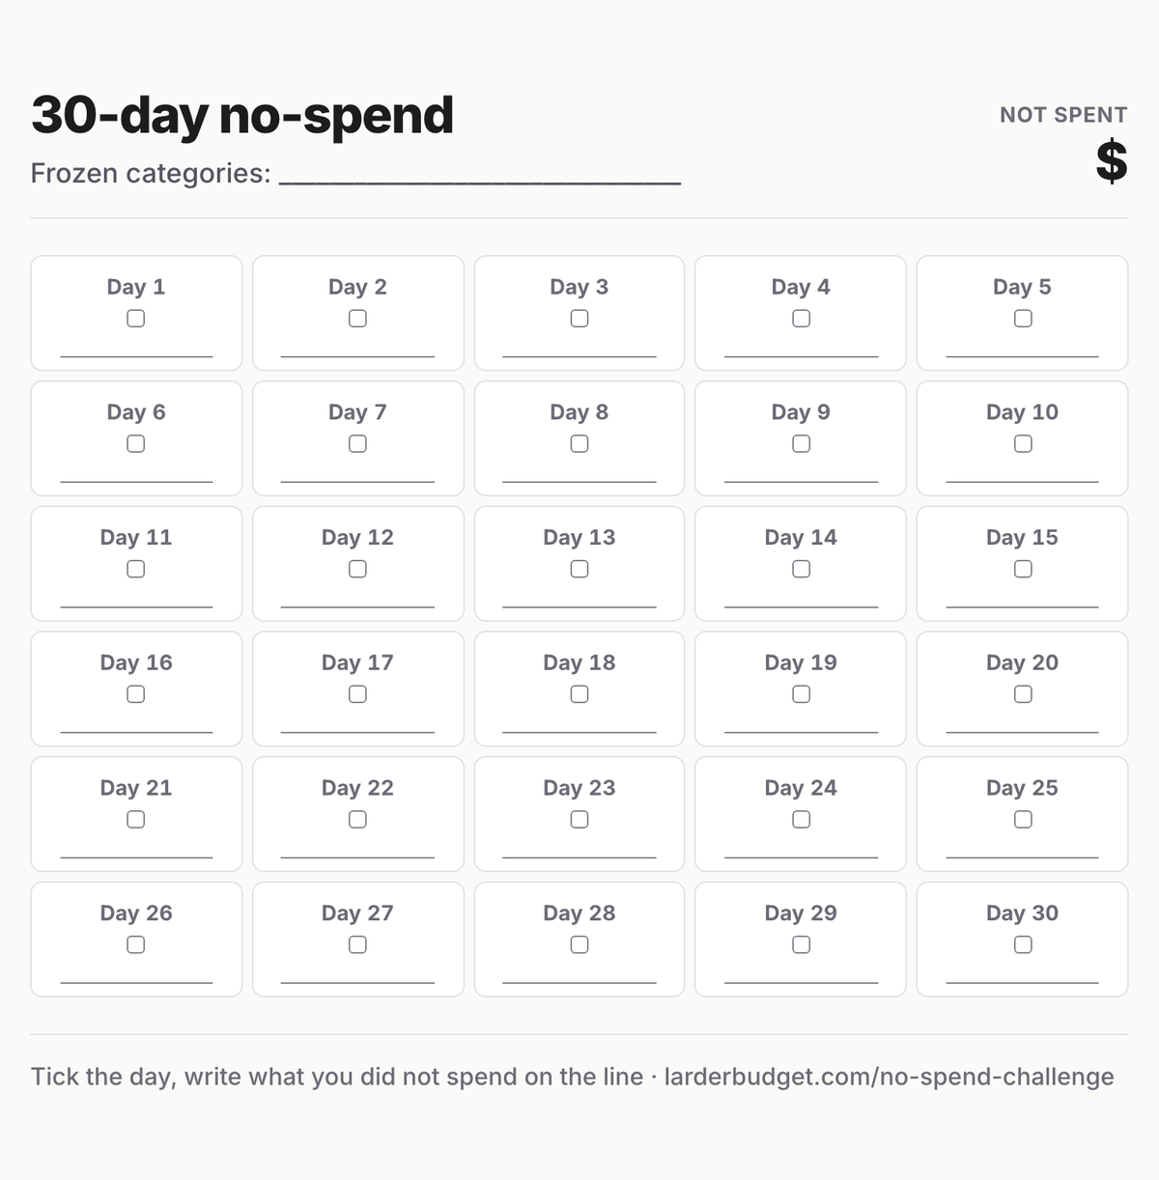The height and width of the screenshot is (1180, 1159).
Task: Check the Day 30 box
Action: pos(1023,945)
